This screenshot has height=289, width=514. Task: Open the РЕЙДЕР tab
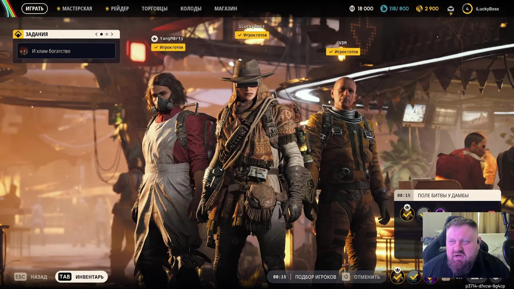pyautogui.click(x=120, y=8)
